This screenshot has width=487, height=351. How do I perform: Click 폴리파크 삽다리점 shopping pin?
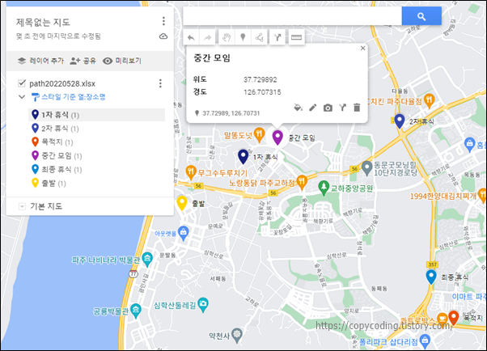(425, 341)
